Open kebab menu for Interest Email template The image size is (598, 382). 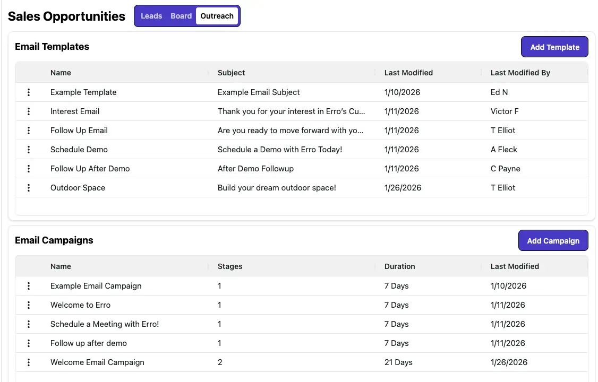coord(29,111)
